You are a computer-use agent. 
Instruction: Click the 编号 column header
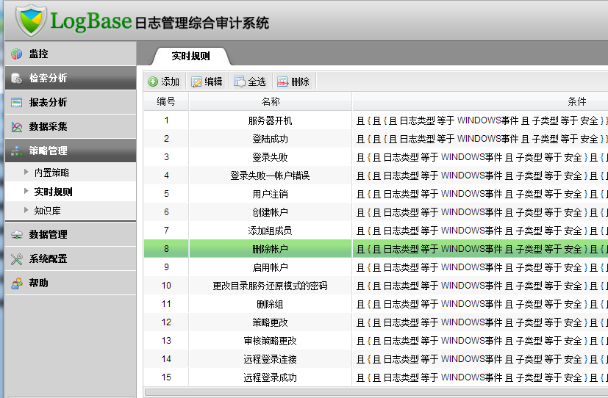tap(166, 101)
